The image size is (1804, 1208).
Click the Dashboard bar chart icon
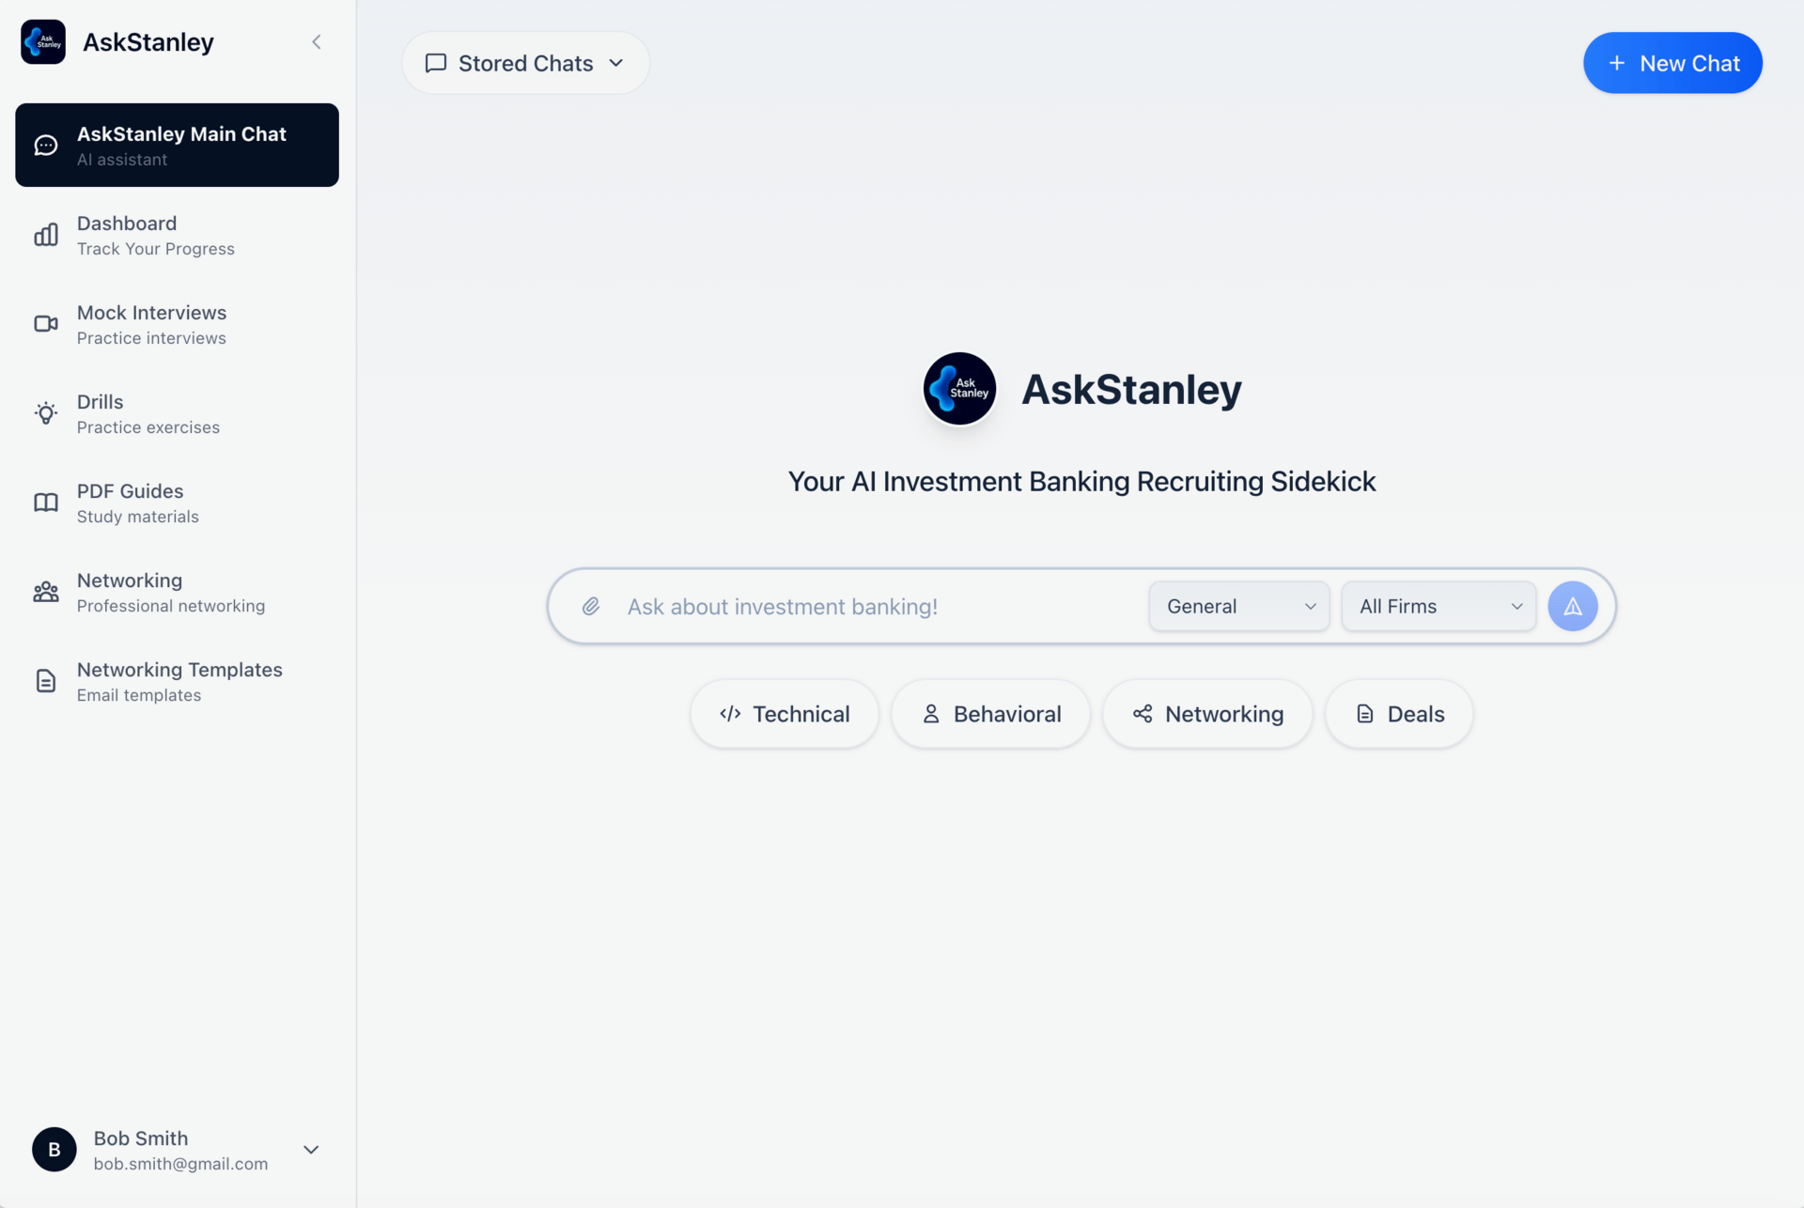[46, 235]
